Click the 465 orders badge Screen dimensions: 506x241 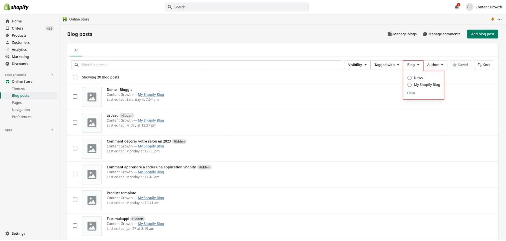pyautogui.click(x=50, y=28)
